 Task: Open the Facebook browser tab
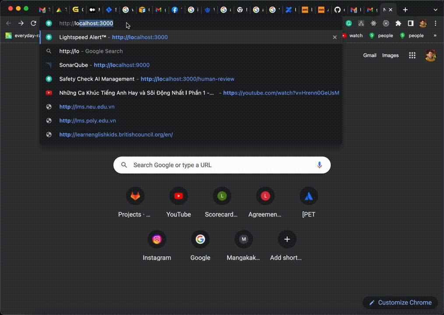(175, 10)
